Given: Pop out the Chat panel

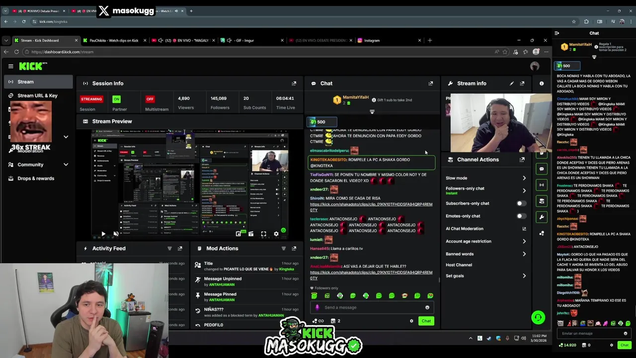Looking at the screenshot, I should (431, 84).
